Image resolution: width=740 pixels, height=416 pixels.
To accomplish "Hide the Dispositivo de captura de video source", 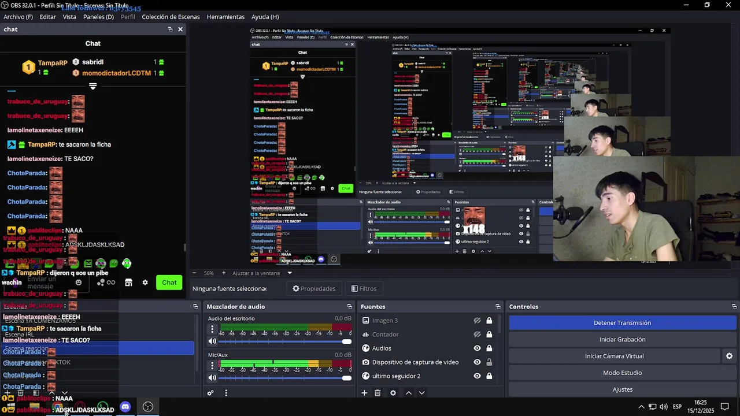I will 477,362.
